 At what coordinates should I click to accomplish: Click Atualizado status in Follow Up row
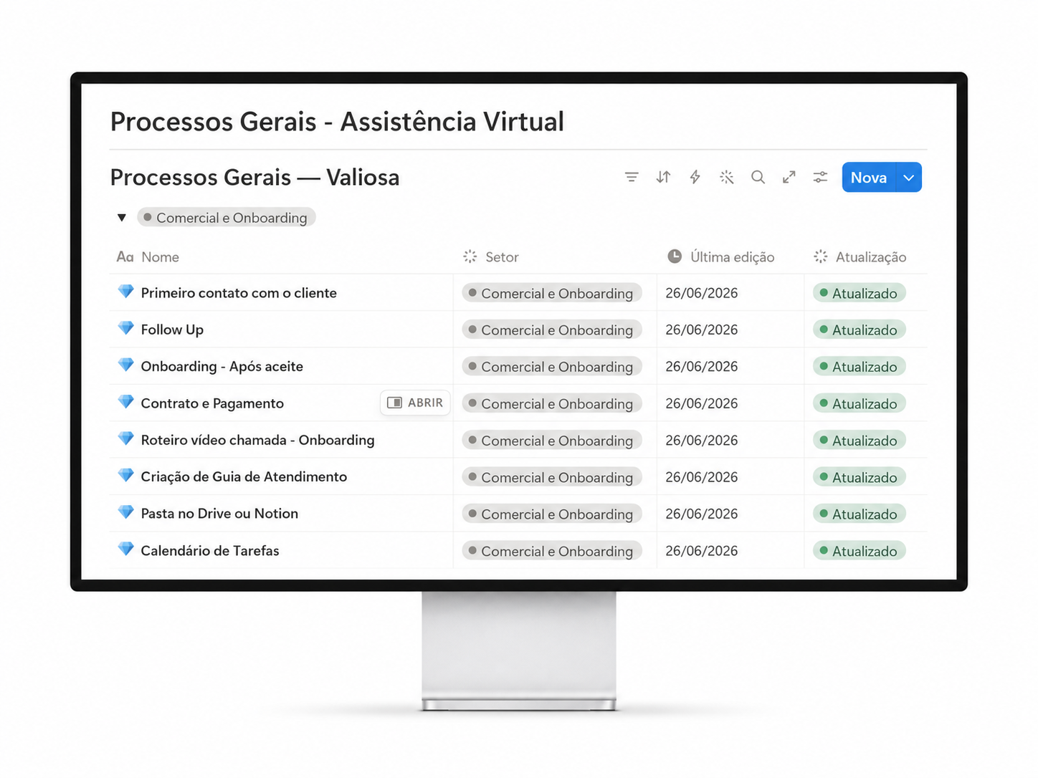click(x=859, y=330)
